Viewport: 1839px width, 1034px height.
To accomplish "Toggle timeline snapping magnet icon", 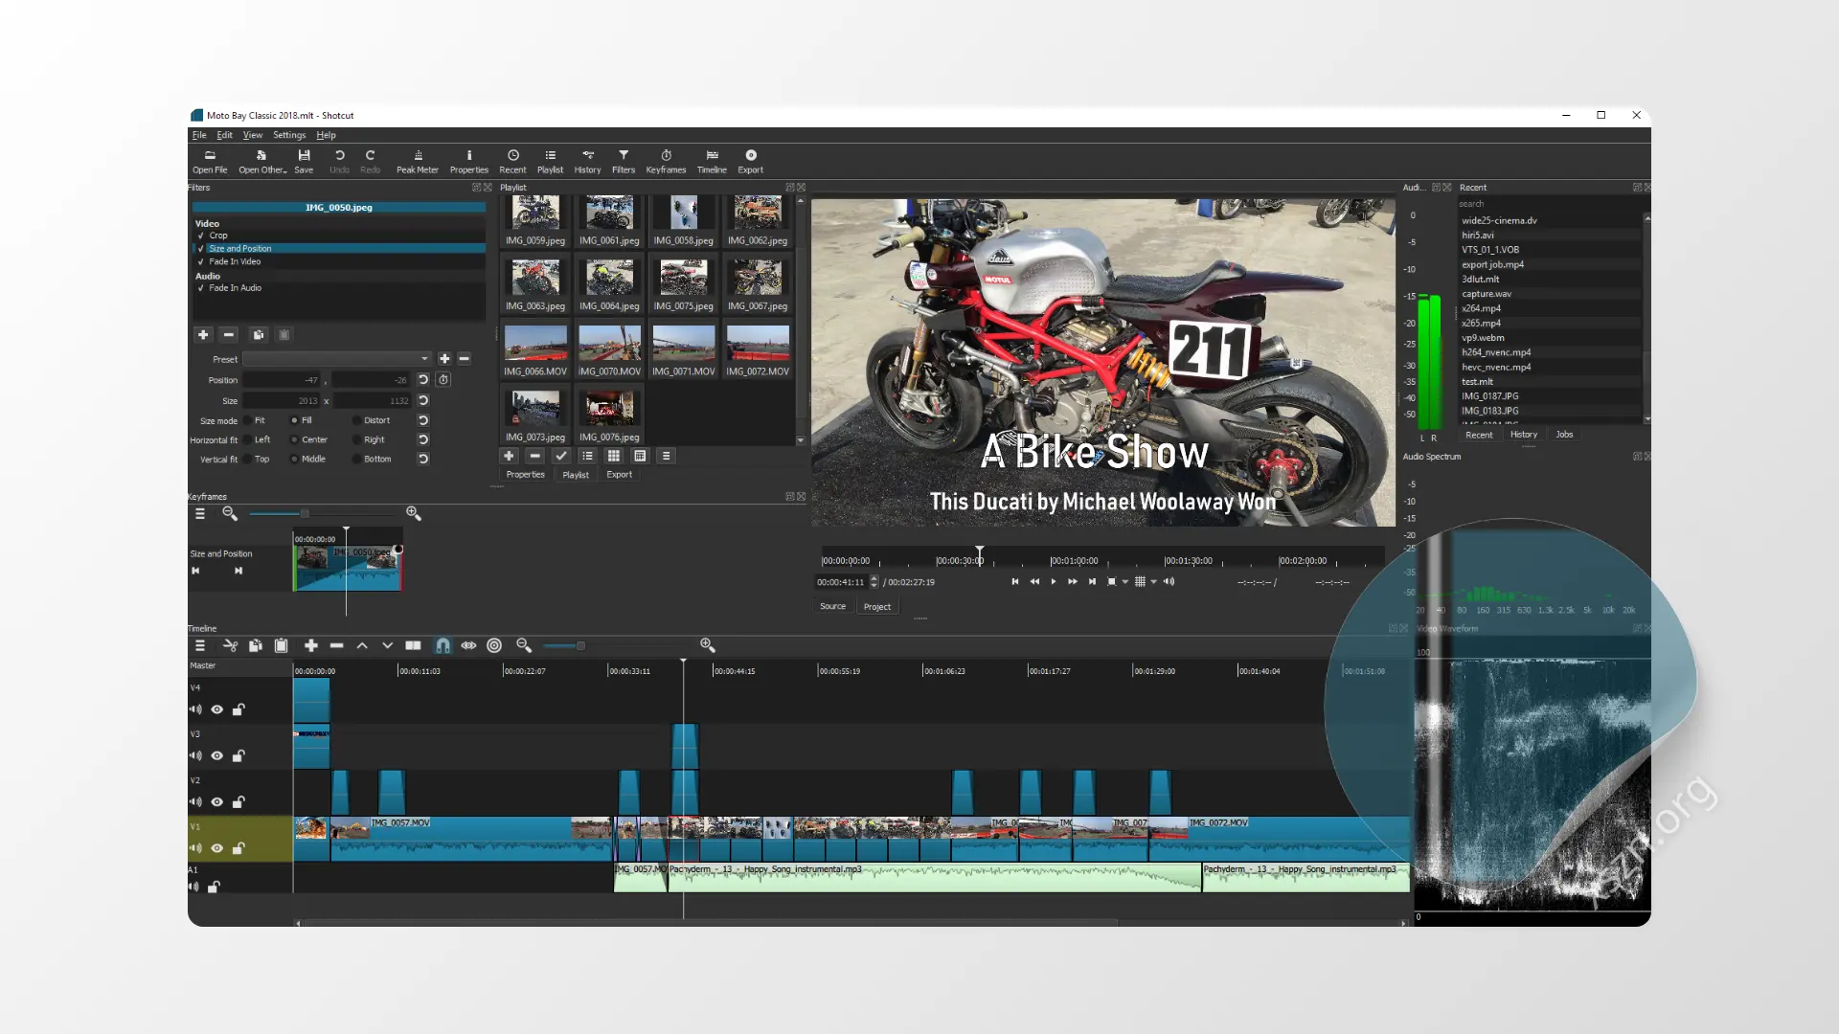I will pos(443,645).
